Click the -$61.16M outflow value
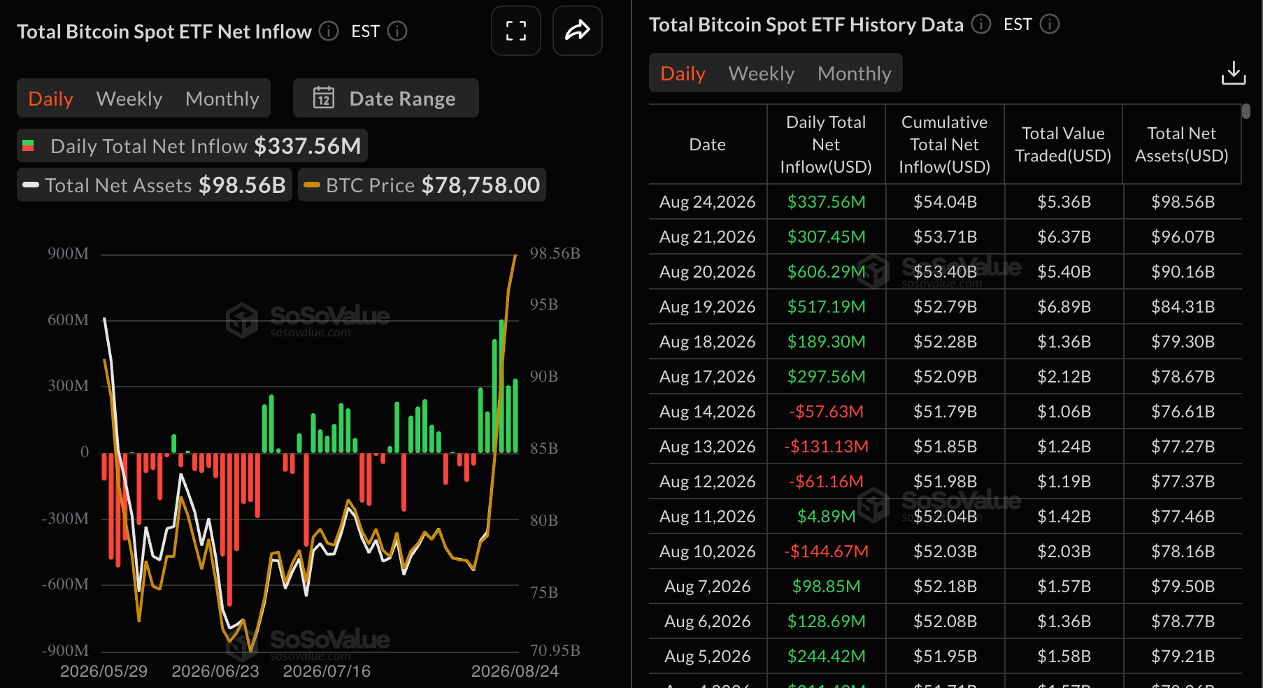 tap(827, 482)
